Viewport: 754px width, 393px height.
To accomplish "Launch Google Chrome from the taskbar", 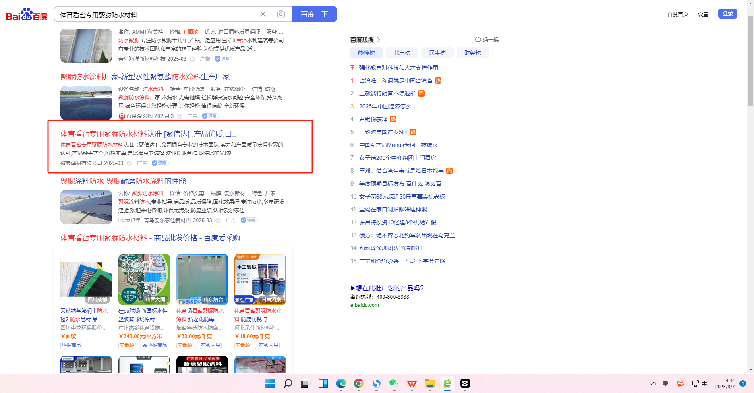I will point(358,383).
